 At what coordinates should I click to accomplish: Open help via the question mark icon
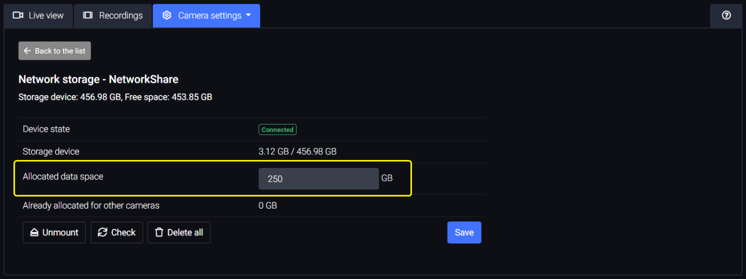(x=726, y=15)
